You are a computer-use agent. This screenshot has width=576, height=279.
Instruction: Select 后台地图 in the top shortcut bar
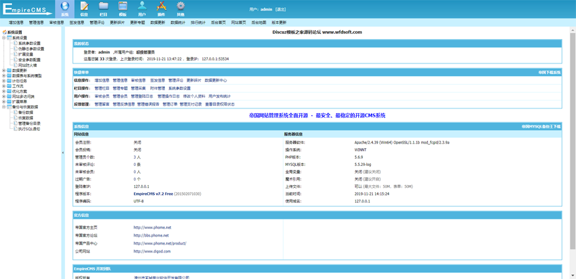click(x=259, y=22)
